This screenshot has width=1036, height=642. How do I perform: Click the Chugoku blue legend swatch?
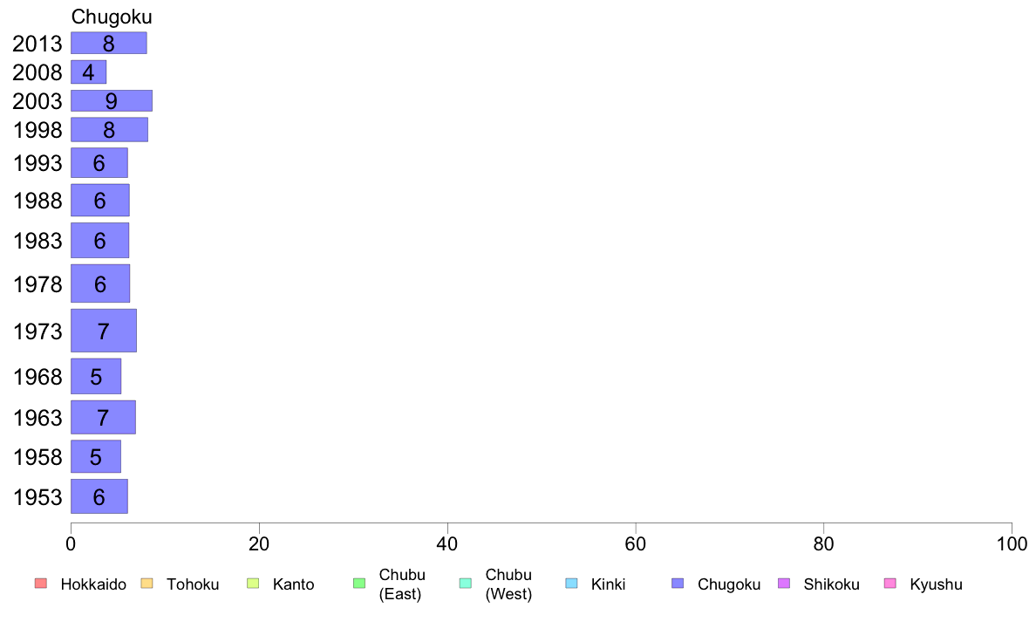[678, 584]
